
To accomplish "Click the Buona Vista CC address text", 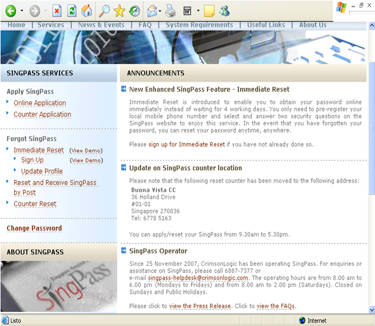I will [153, 190].
